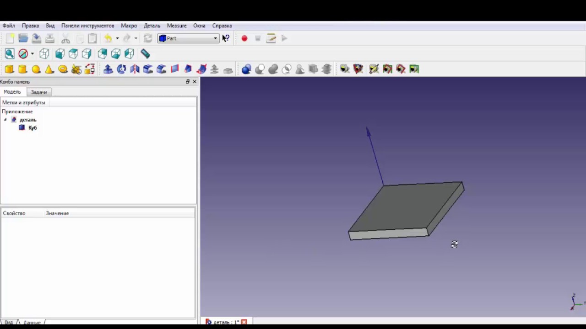Switch to the Модель tab
This screenshot has height=329, width=586.
12,92
